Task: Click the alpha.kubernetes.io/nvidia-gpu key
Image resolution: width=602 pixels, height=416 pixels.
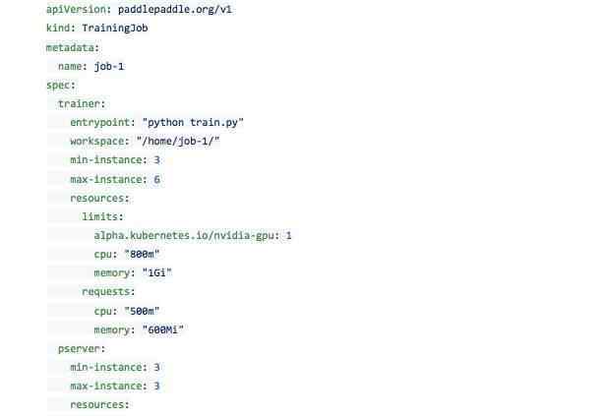Action: pos(184,235)
